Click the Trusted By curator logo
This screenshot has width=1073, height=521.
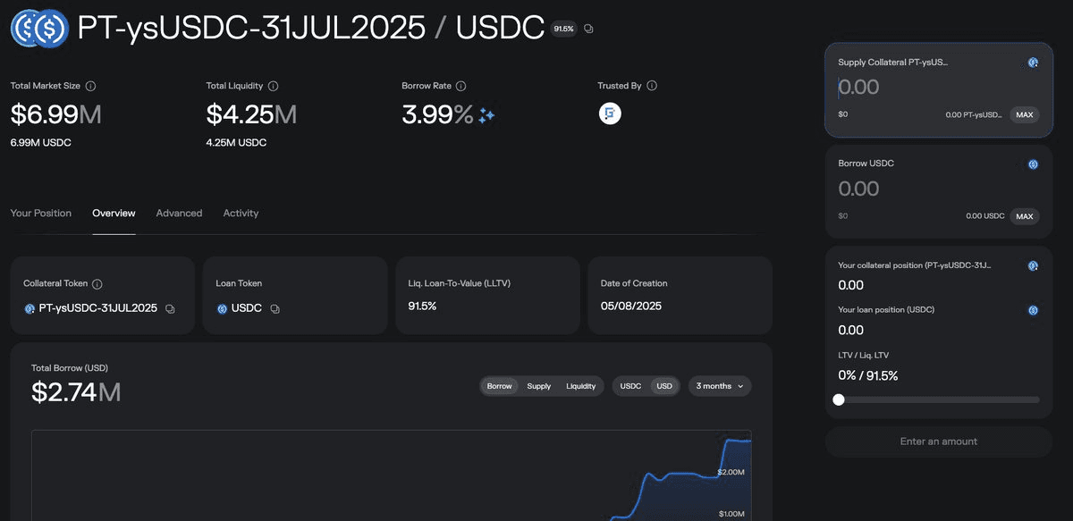click(610, 113)
